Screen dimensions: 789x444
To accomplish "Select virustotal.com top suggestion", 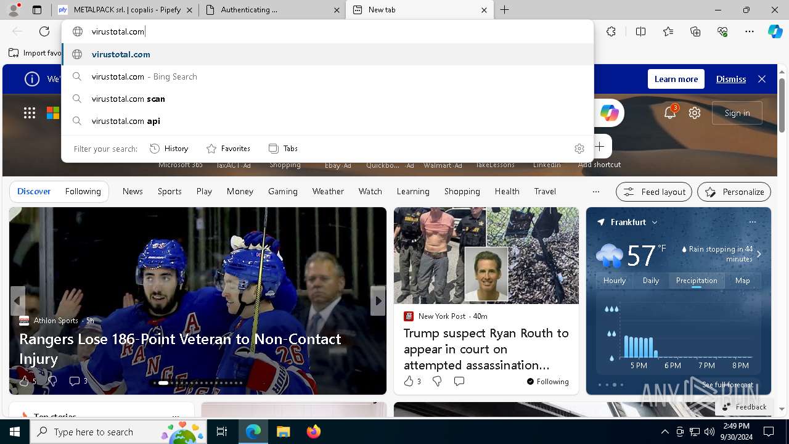I will (x=328, y=54).
